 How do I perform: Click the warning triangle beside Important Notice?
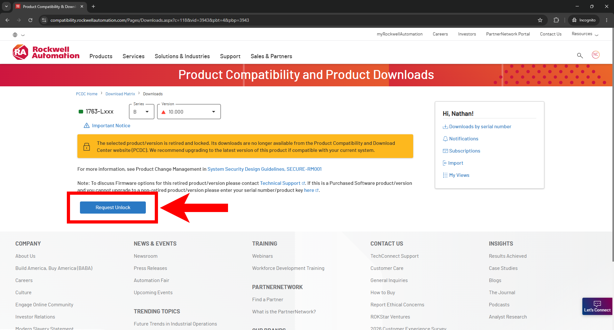pyautogui.click(x=87, y=125)
